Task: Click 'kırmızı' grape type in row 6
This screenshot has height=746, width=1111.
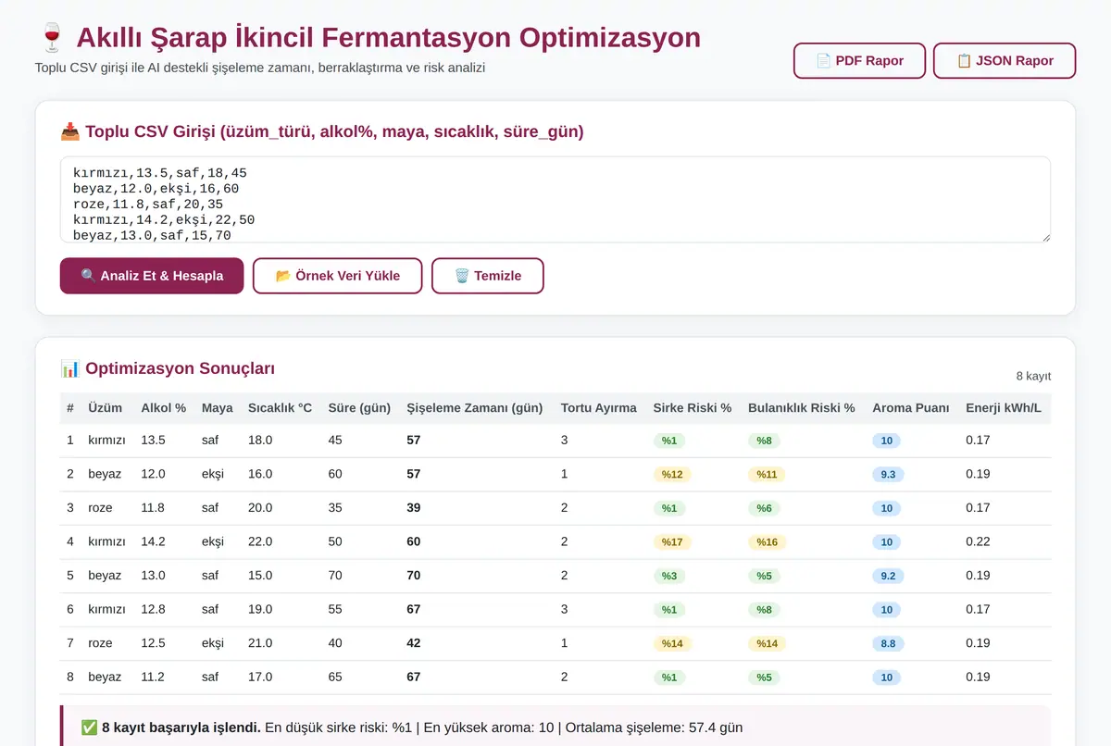Action: click(106, 609)
